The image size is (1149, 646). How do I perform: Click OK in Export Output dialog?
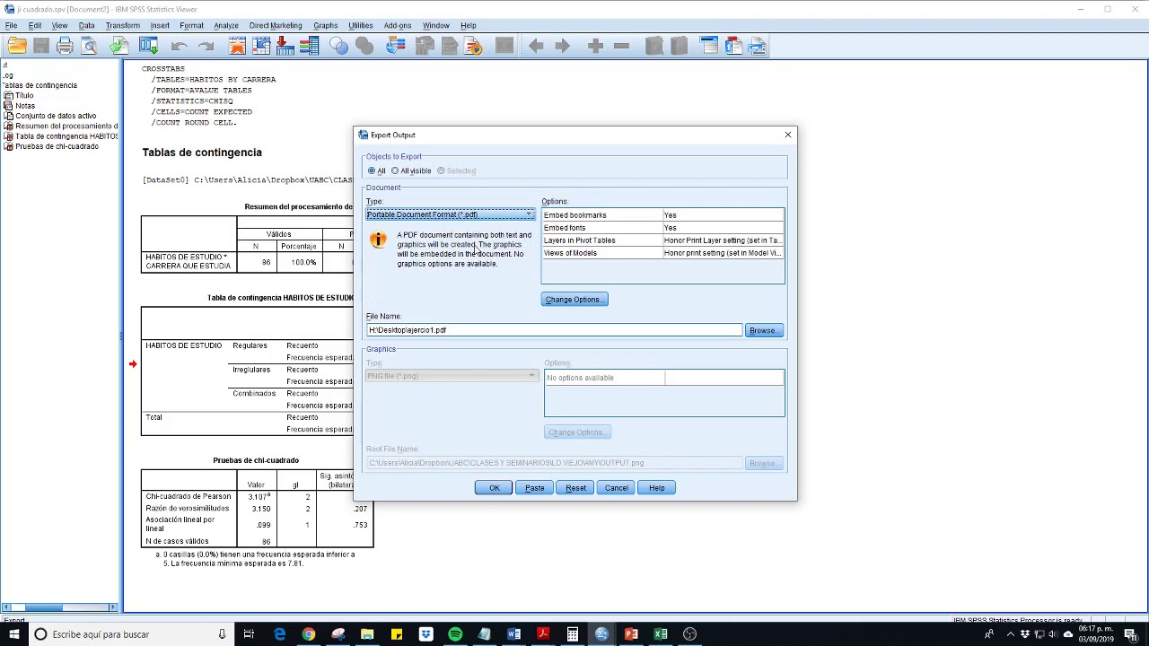pos(494,488)
